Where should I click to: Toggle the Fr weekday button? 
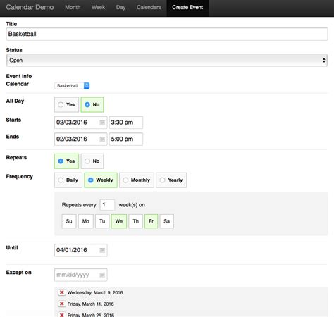[x=151, y=221]
